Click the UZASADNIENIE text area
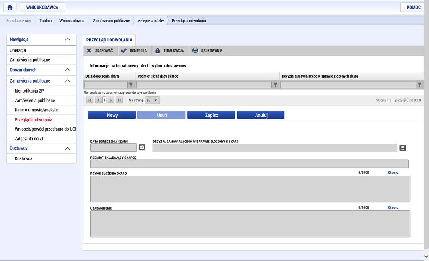The width and height of the screenshot is (429, 261). click(x=250, y=224)
